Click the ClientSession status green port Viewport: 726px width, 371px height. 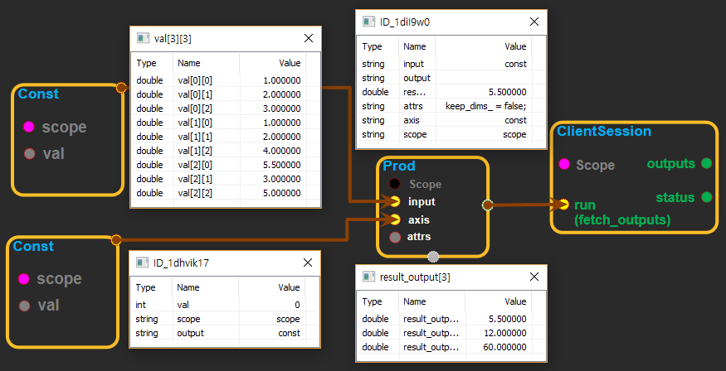click(x=706, y=197)
